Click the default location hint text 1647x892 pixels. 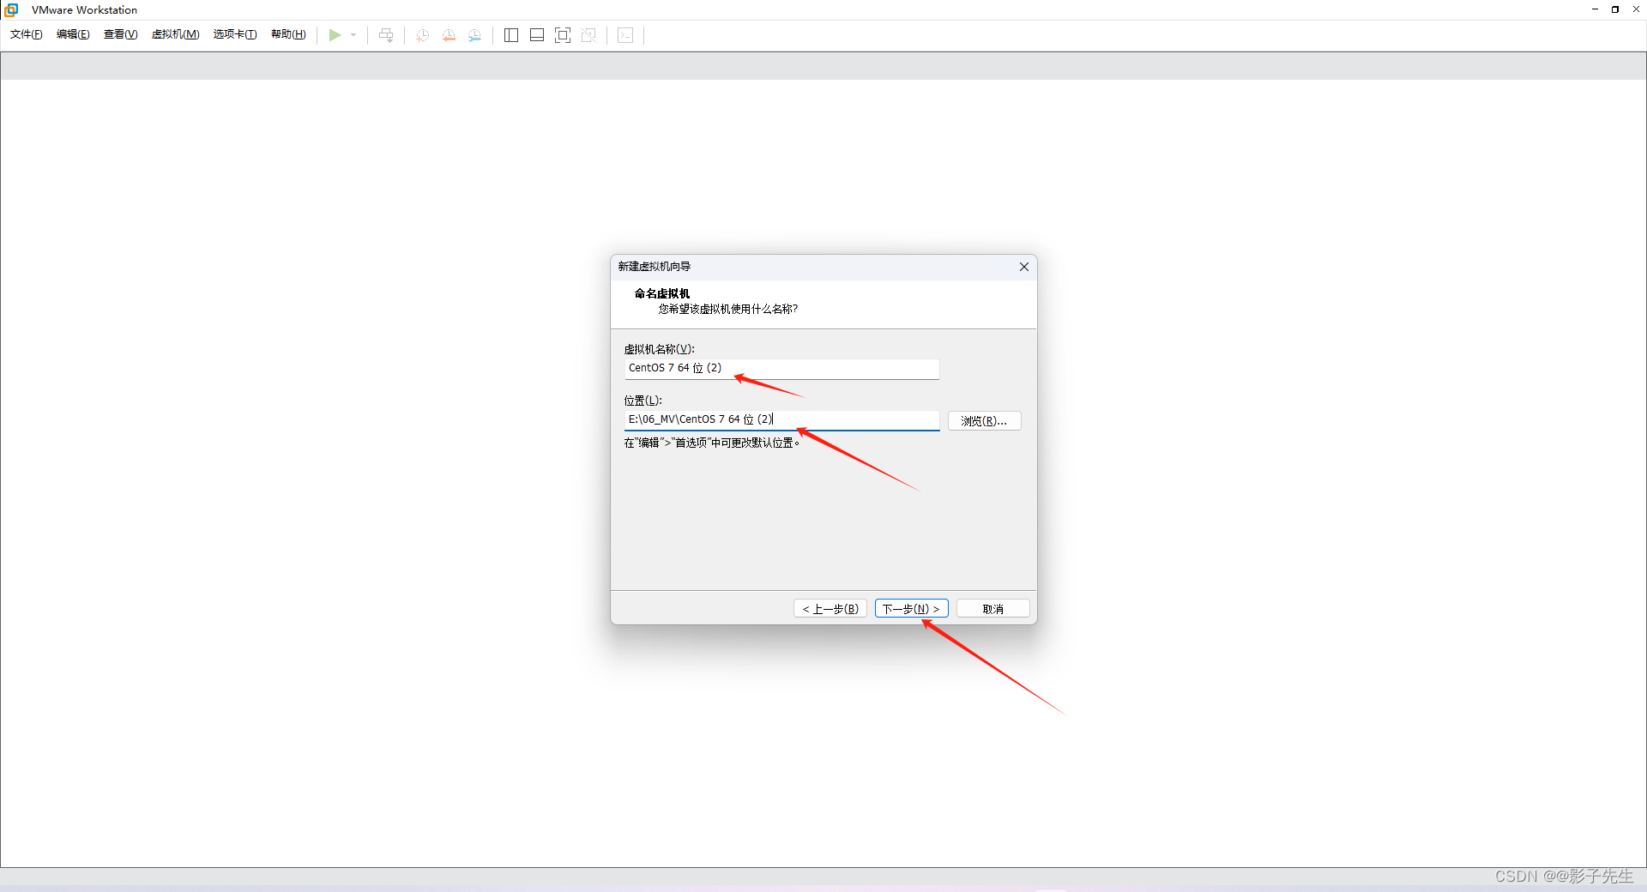(712, 443)
